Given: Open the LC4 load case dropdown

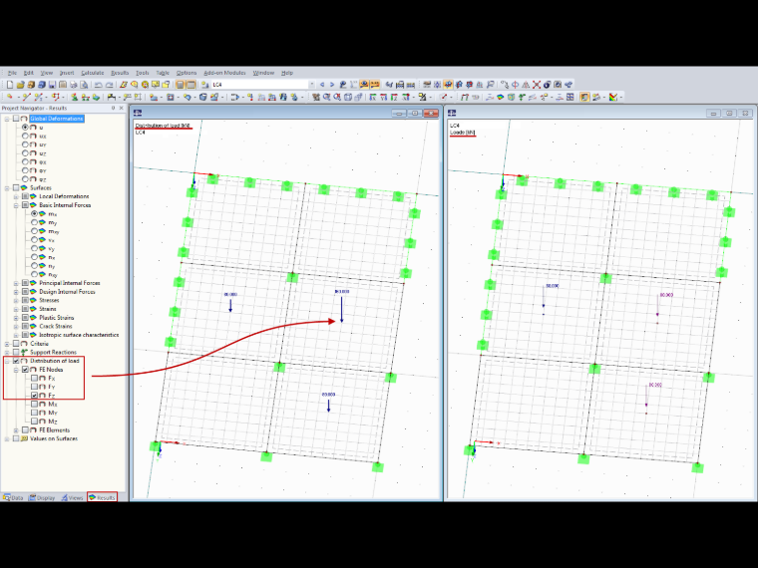Looking at the screenshot, I should click(312, 85).
